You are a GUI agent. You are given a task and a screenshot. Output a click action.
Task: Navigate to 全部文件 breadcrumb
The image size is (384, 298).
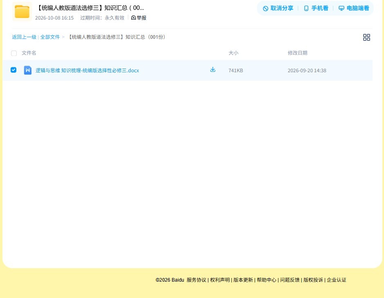[50, 37]
